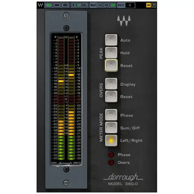Switch meter mode to Sum/Diff

(111, 128)
